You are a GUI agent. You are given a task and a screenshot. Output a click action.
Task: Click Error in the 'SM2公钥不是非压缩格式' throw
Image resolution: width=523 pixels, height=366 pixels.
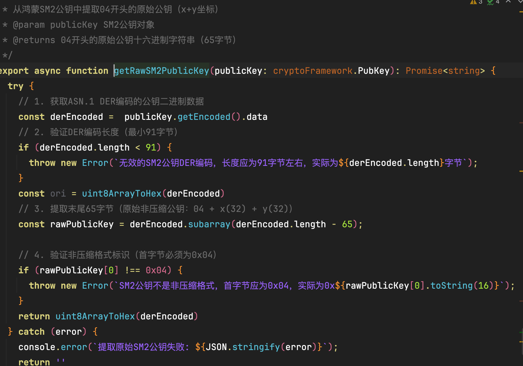[x=95, y=285]
